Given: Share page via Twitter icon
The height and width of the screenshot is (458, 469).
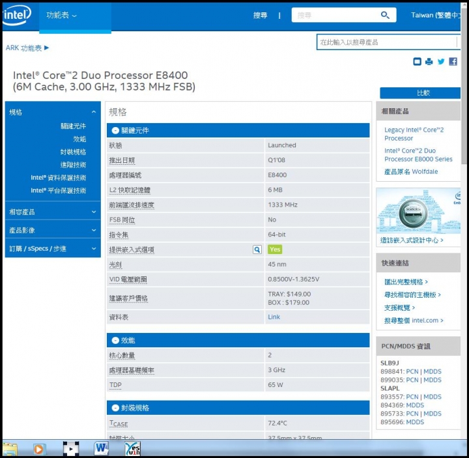Looking at the screenshot, I should [x=441, y=62].
